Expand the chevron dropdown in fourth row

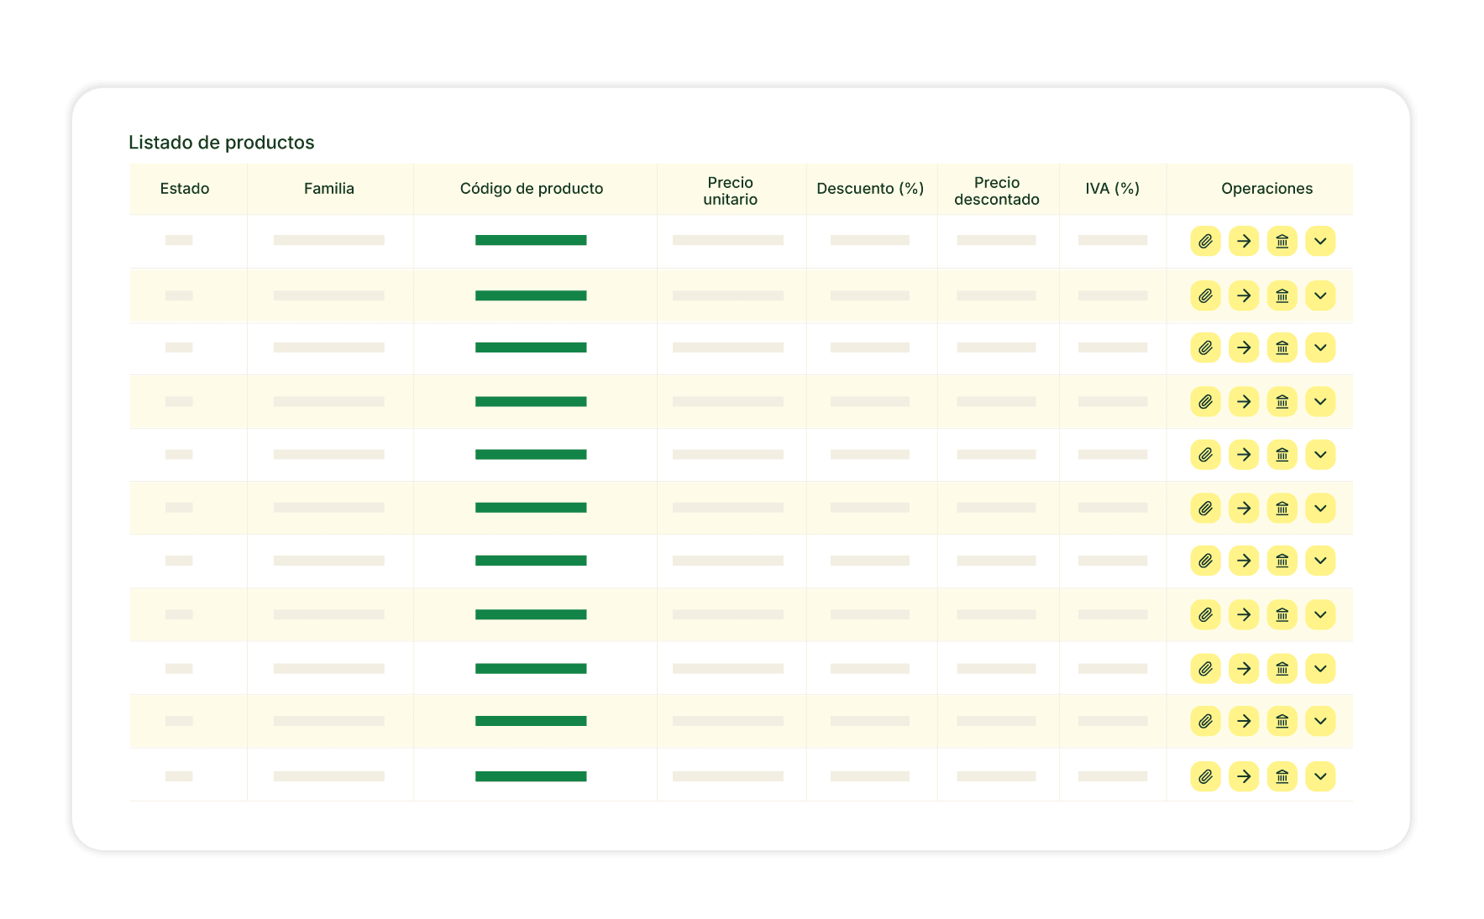click(x=1320, y=402)
